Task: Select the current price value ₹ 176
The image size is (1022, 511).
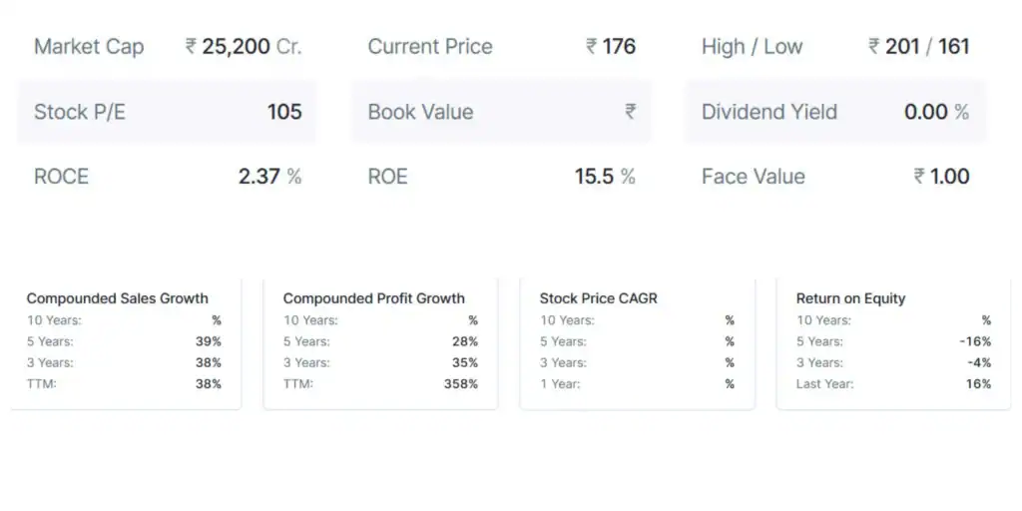Action: pos(611,47)
